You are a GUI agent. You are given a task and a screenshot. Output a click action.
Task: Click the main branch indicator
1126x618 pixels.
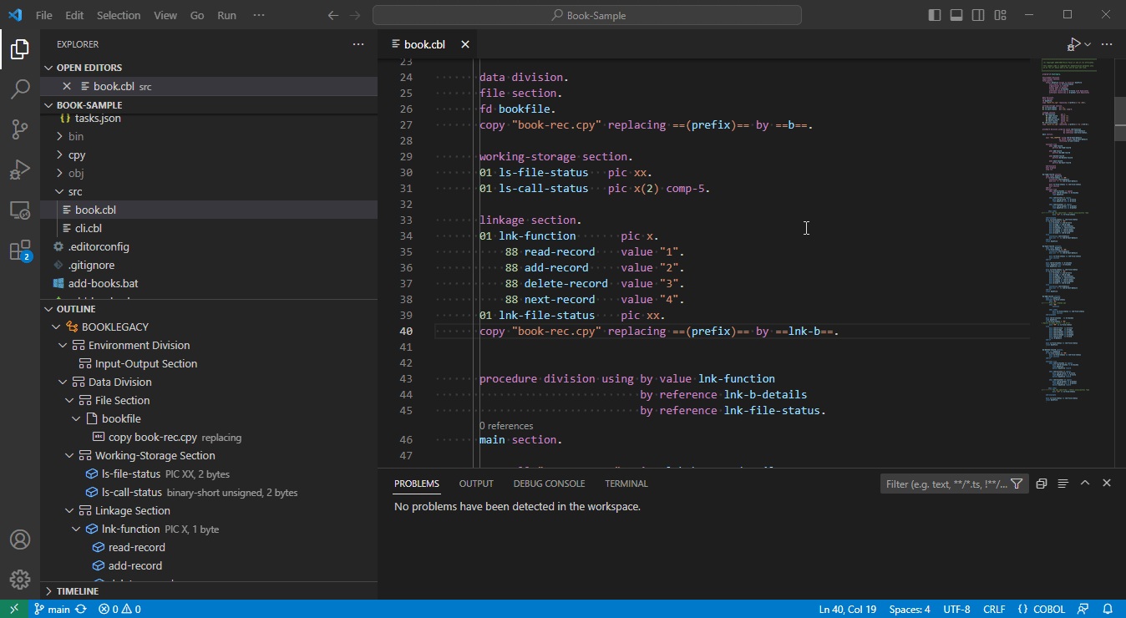click(53, 609)
